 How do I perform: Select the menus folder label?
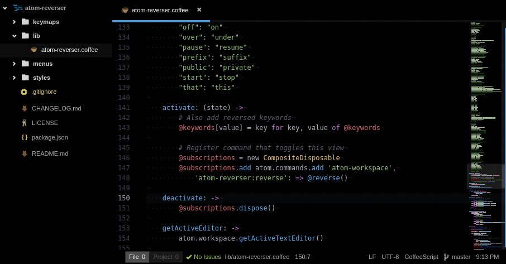click(x=42, y=64)
